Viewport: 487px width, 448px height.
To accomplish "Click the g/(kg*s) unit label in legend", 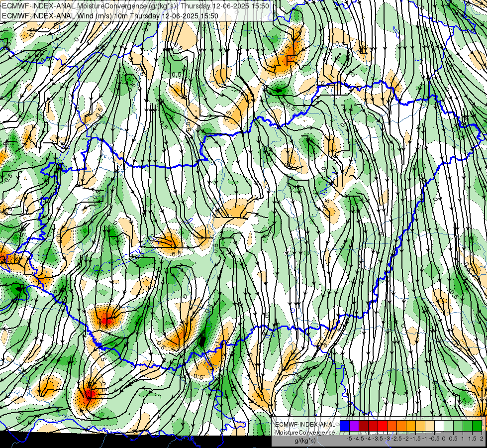I will 305,441.
